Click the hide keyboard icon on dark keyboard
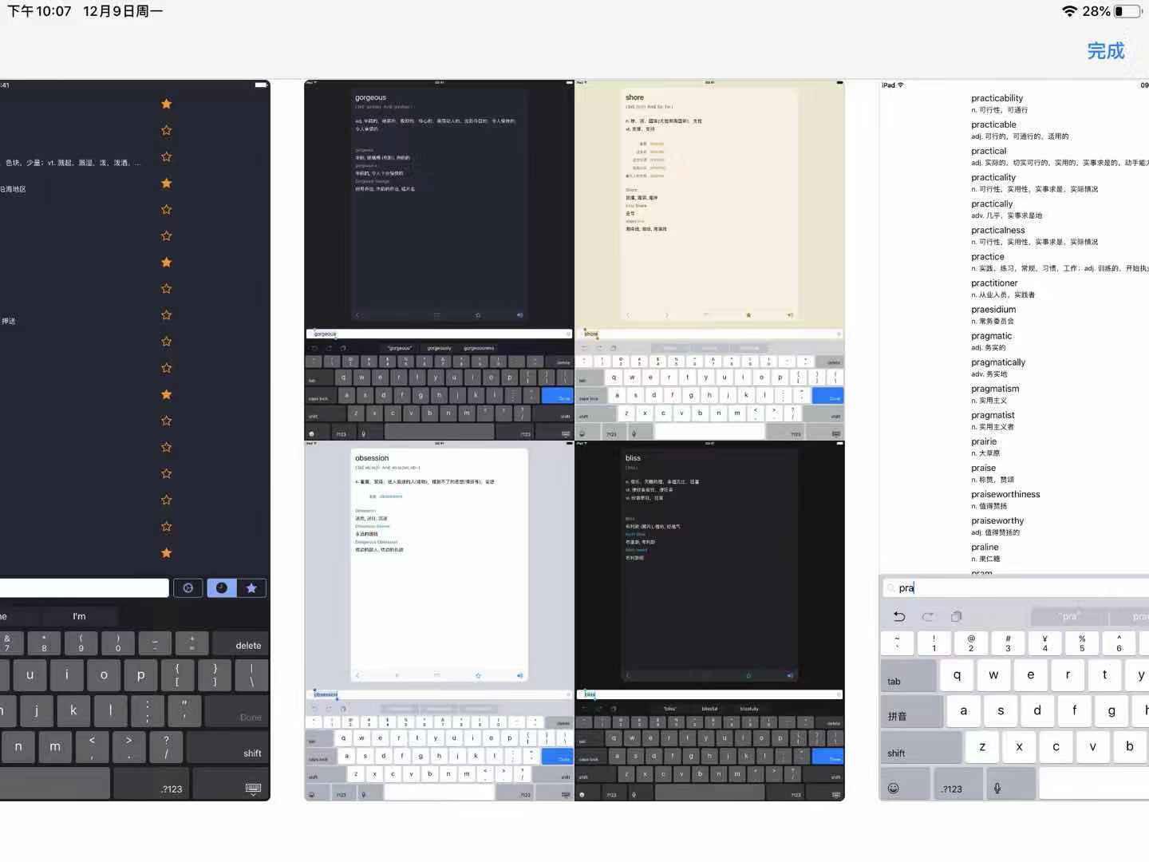 pos(253,789)
